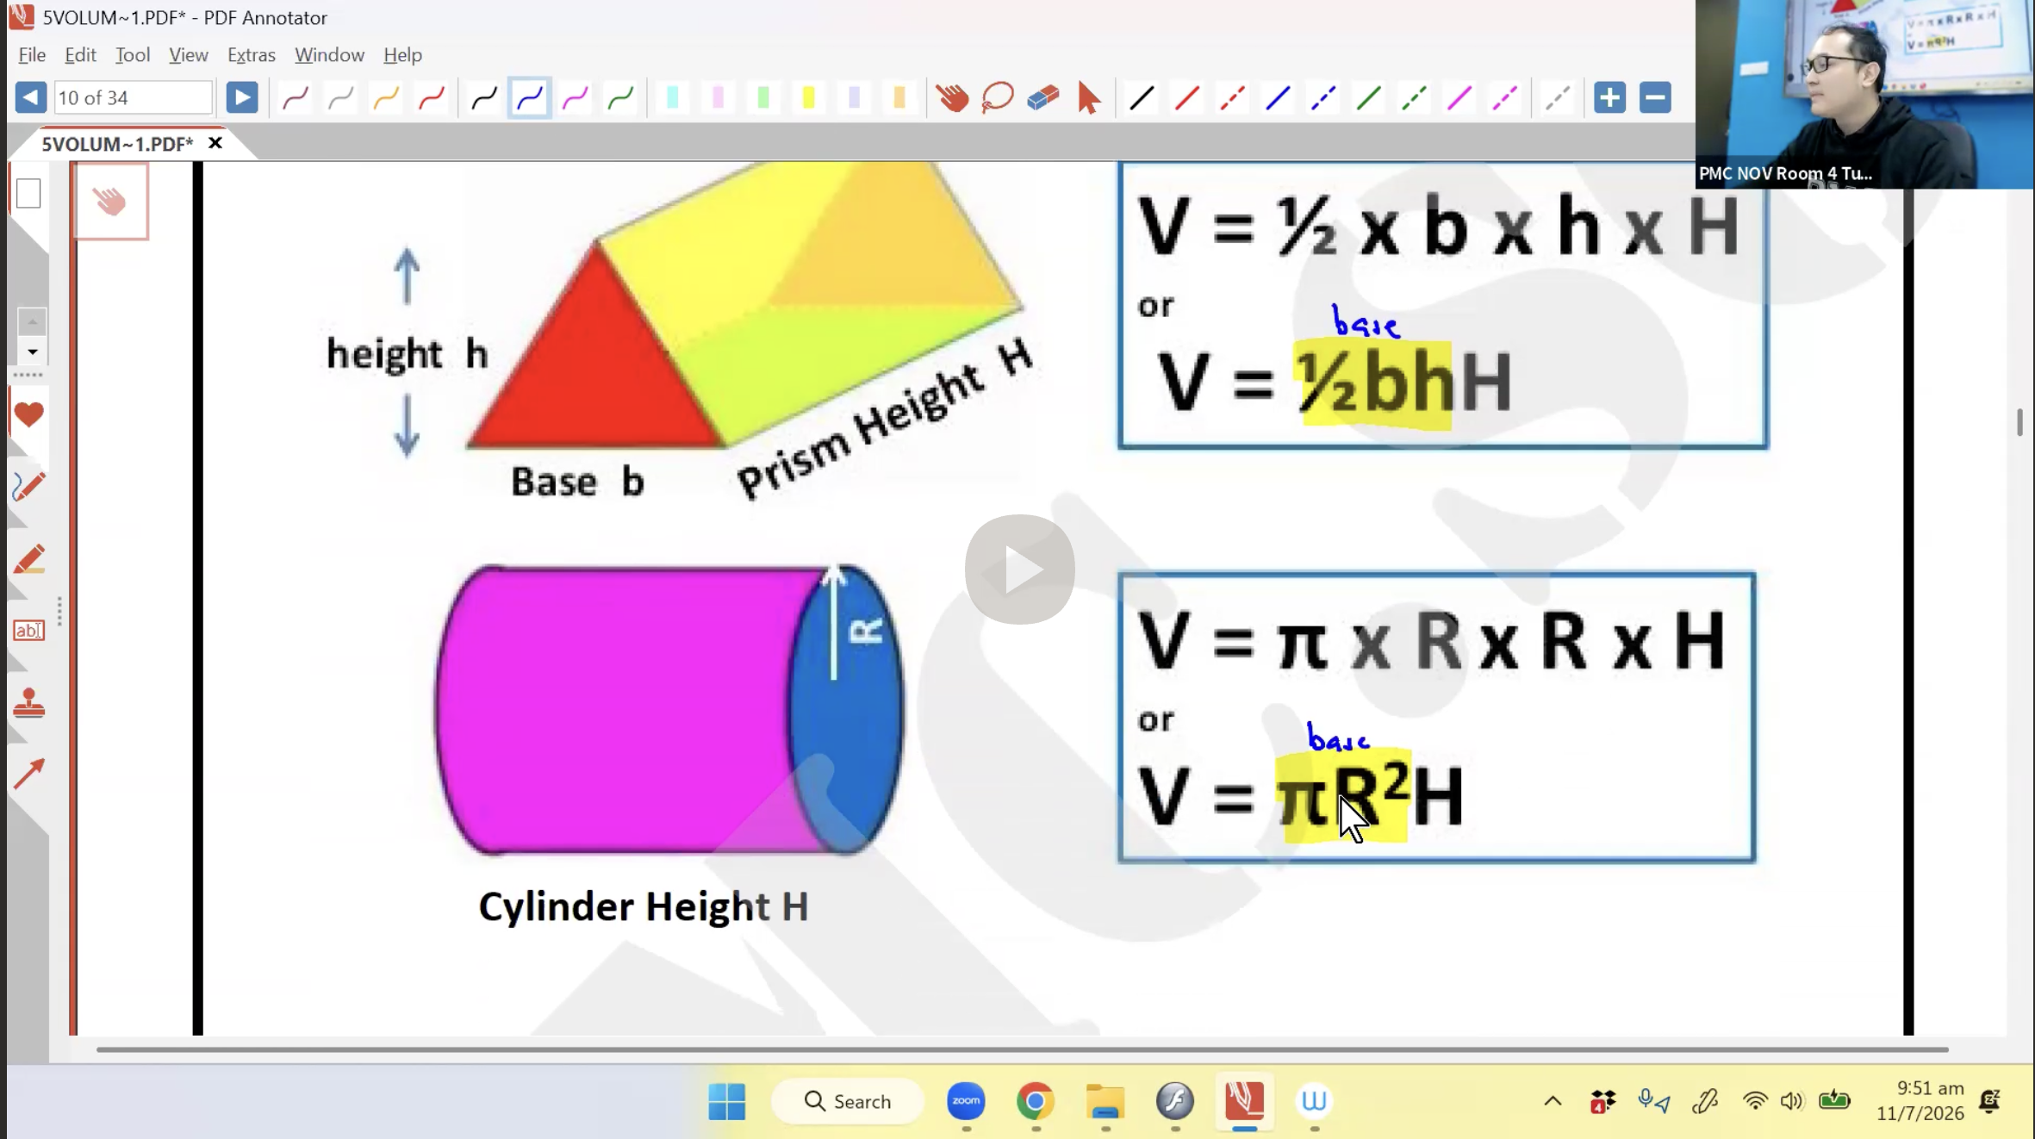Expand the sidebar down-arrow dropdown

(32, 352)
